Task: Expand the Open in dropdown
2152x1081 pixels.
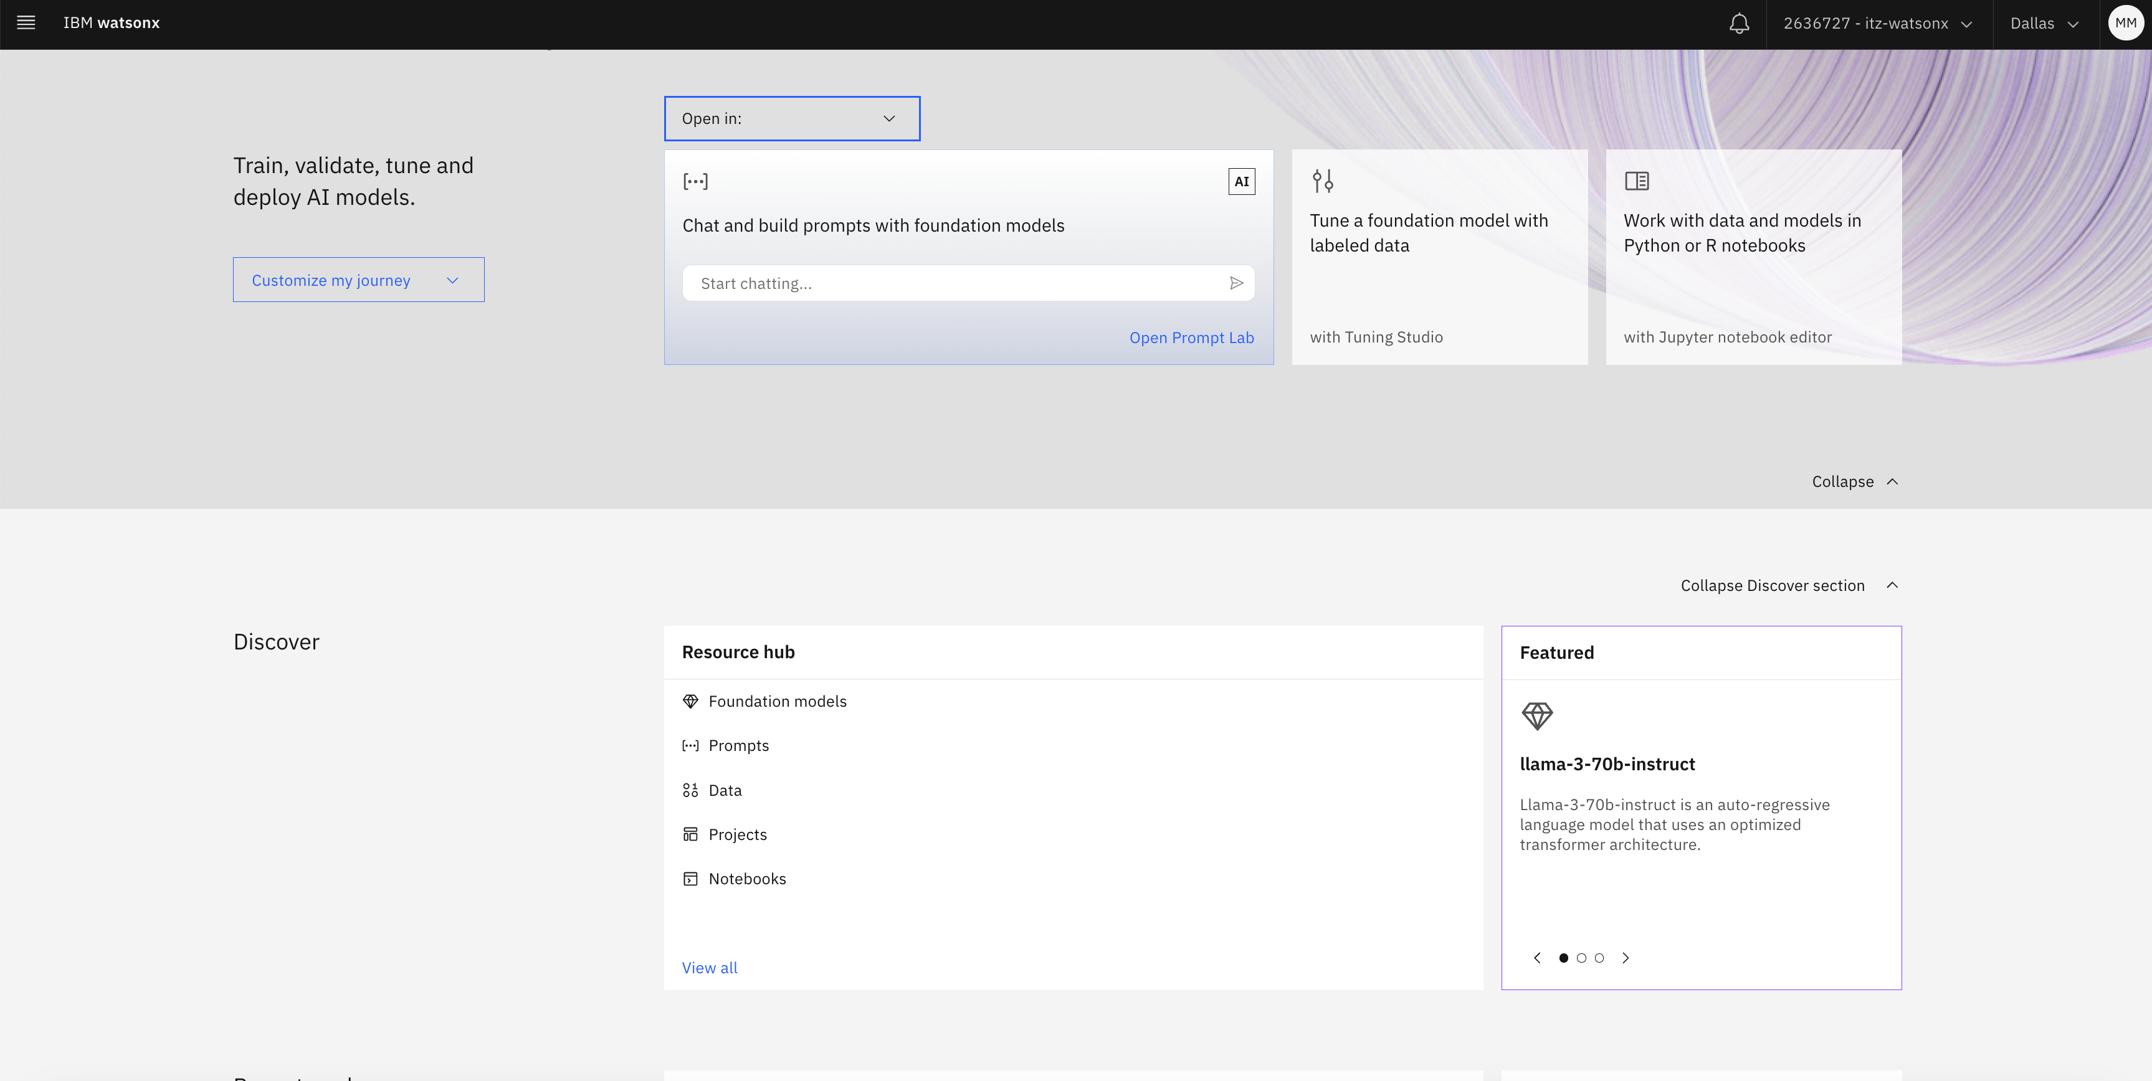Action: point(792,118)
